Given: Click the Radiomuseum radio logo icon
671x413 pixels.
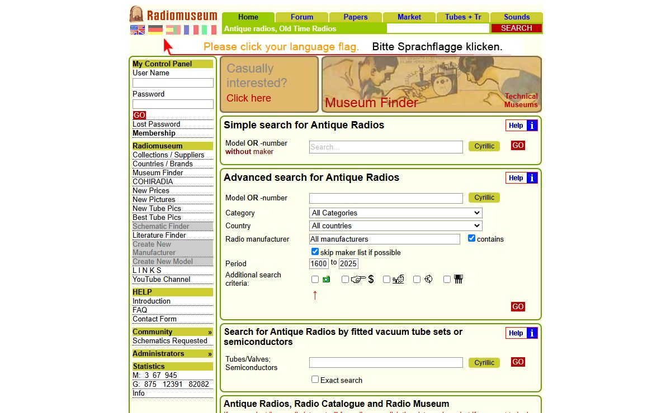Looking at the screenshot, I should click(x=136, y=14).
